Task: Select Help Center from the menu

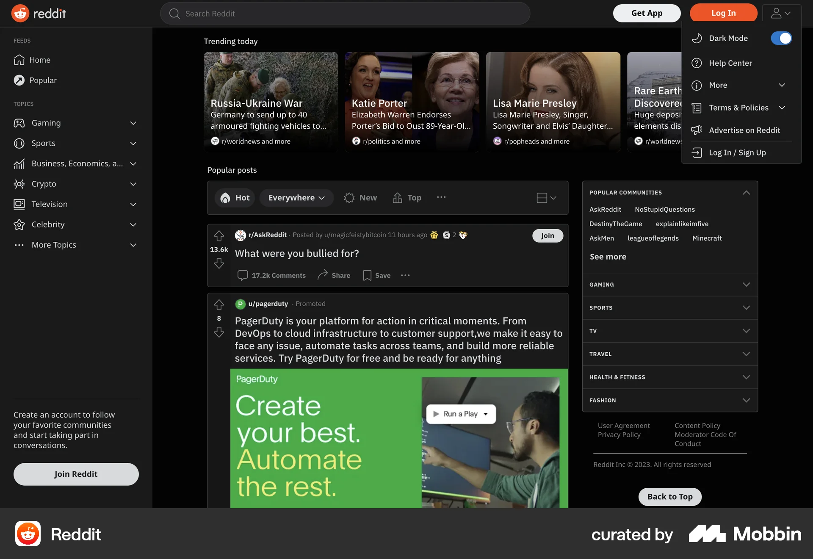Action: 730,63
